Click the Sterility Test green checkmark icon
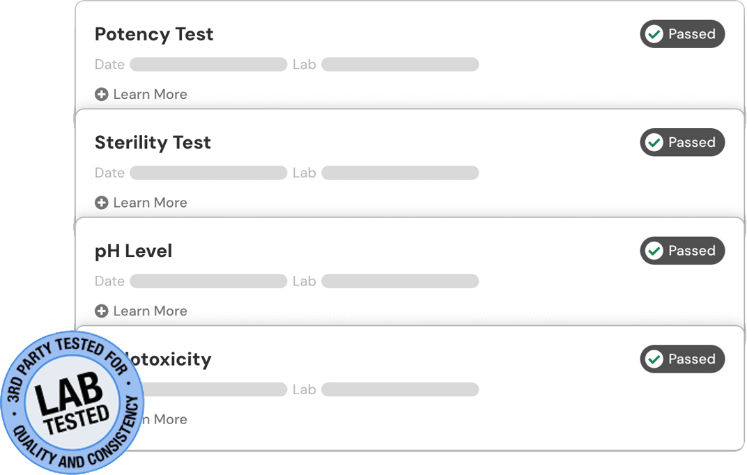Screen dimensions: 747x475 click(x=654, y=142)
